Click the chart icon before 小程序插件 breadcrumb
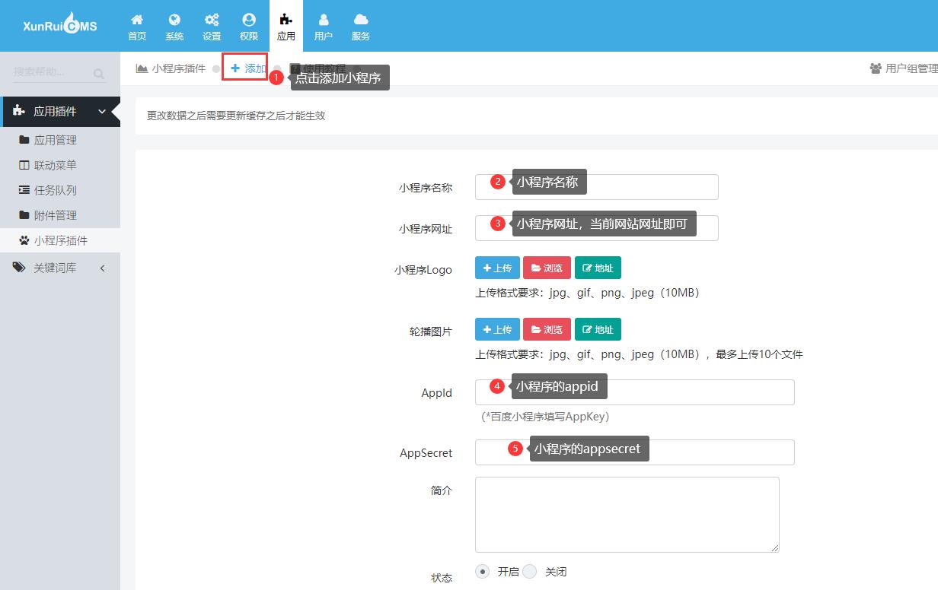Viewport: 938px width, 590px height. (x=142, y=68)
